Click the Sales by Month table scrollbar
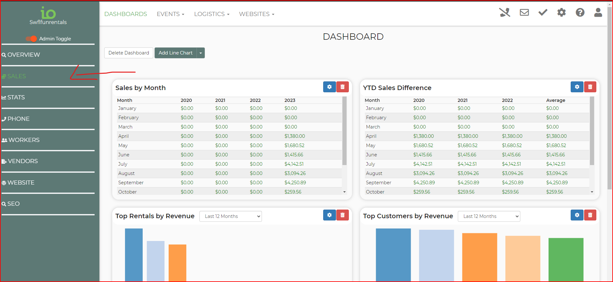 (344, 131)
